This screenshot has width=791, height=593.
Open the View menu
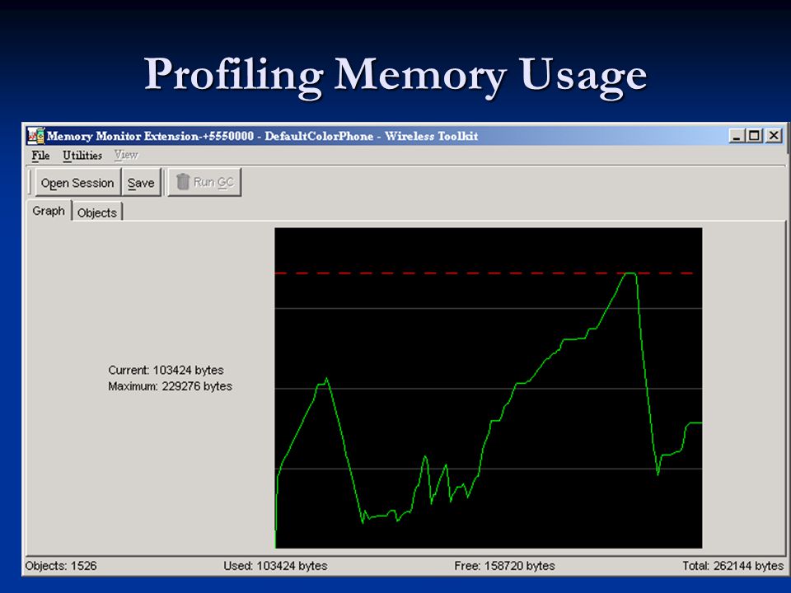pos(125,155)
